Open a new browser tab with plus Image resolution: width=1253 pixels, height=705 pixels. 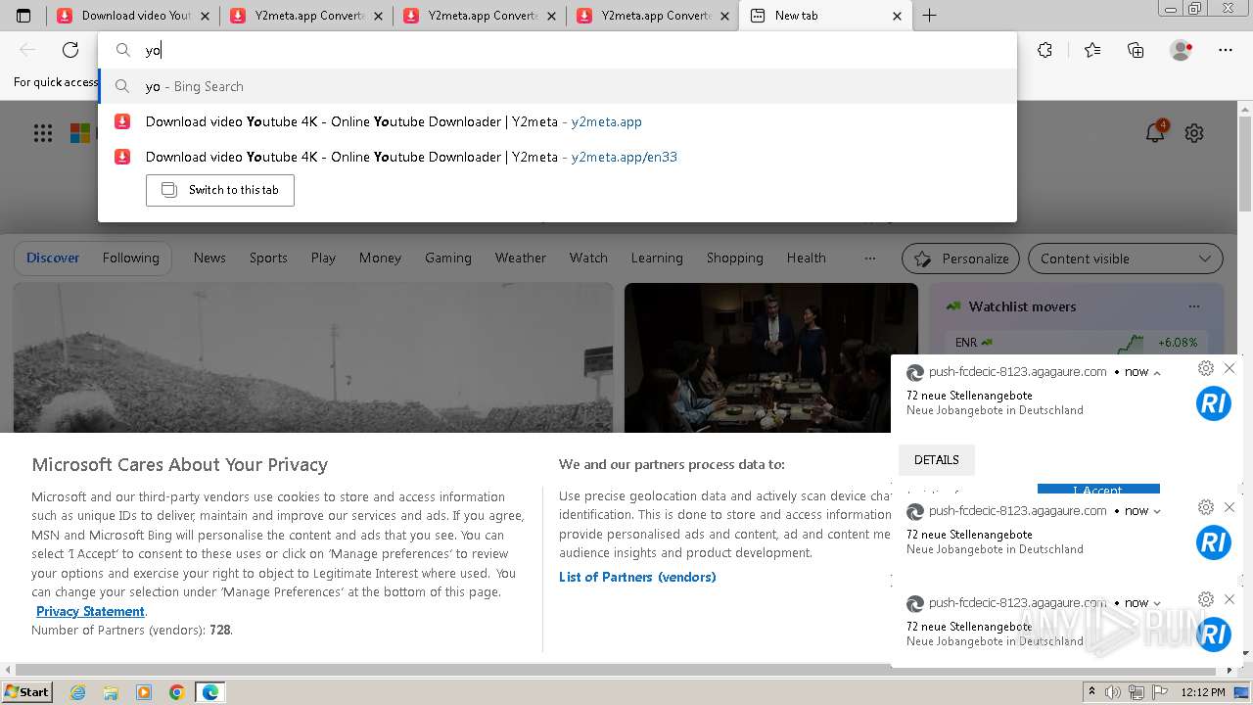[929, 16]
